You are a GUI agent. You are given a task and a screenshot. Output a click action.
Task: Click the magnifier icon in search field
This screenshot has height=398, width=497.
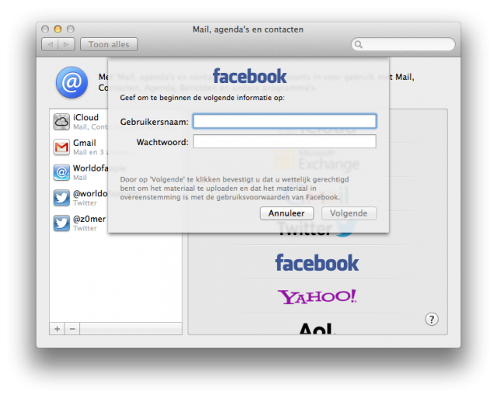(x=360, y=45)
